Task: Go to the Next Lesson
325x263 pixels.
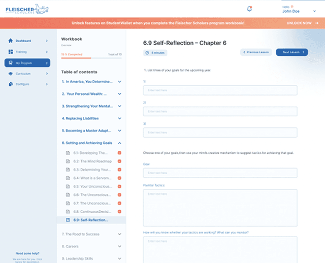Action: tap(291, 52)
